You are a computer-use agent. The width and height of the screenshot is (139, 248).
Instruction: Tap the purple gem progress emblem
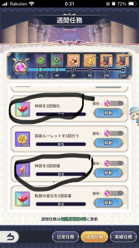coord(20,66)
